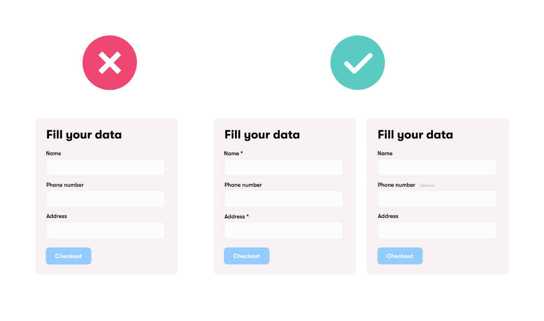Click Checkout button in form with Optional hint
The image size is (544, 321).
[400, 256]
